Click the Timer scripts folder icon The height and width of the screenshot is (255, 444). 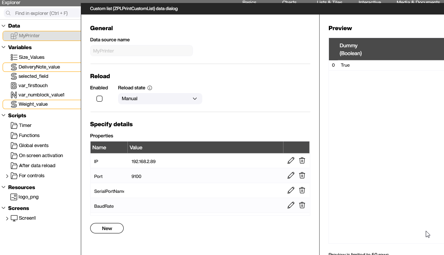(x=14, y=125)
